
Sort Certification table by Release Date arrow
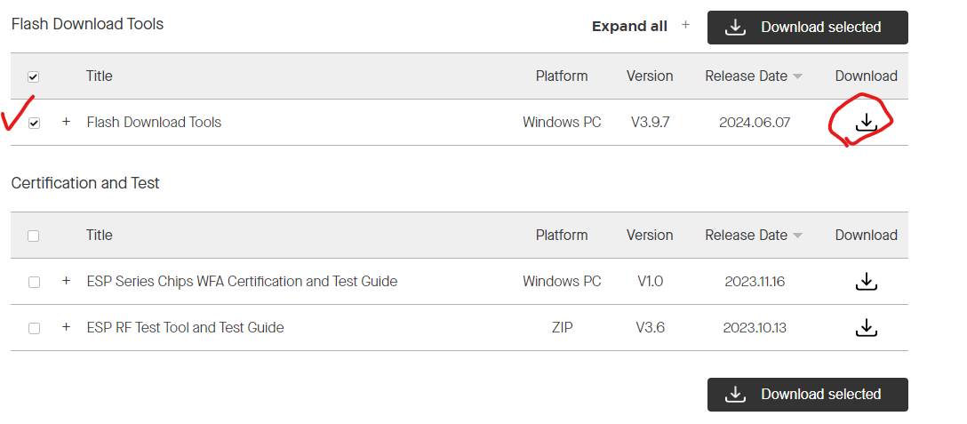tap(797, 236)
